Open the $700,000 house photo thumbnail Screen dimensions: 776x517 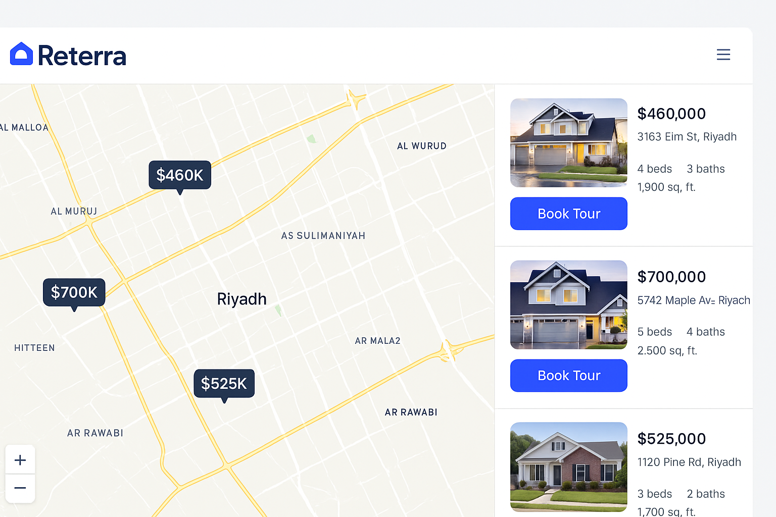click(569, 305)
